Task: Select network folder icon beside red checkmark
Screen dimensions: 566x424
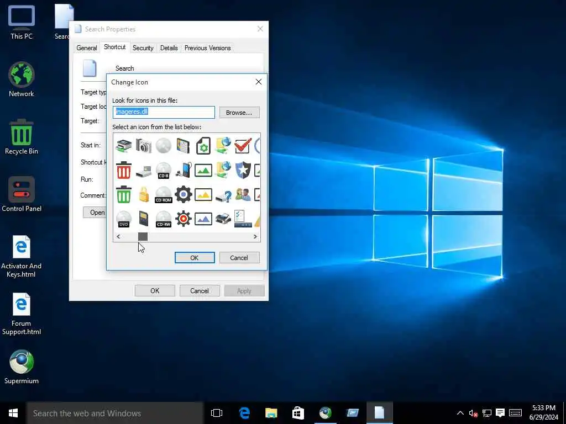Action: click(x=223, y=146)
